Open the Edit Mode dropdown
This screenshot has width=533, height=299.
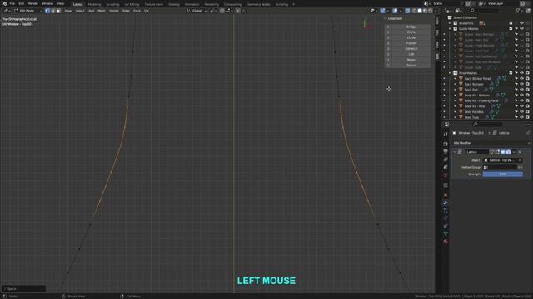coord(28,11)
